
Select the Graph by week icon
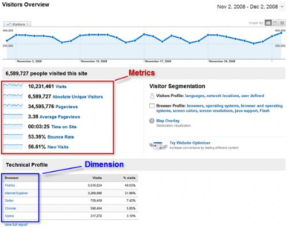tap(275, 23)
